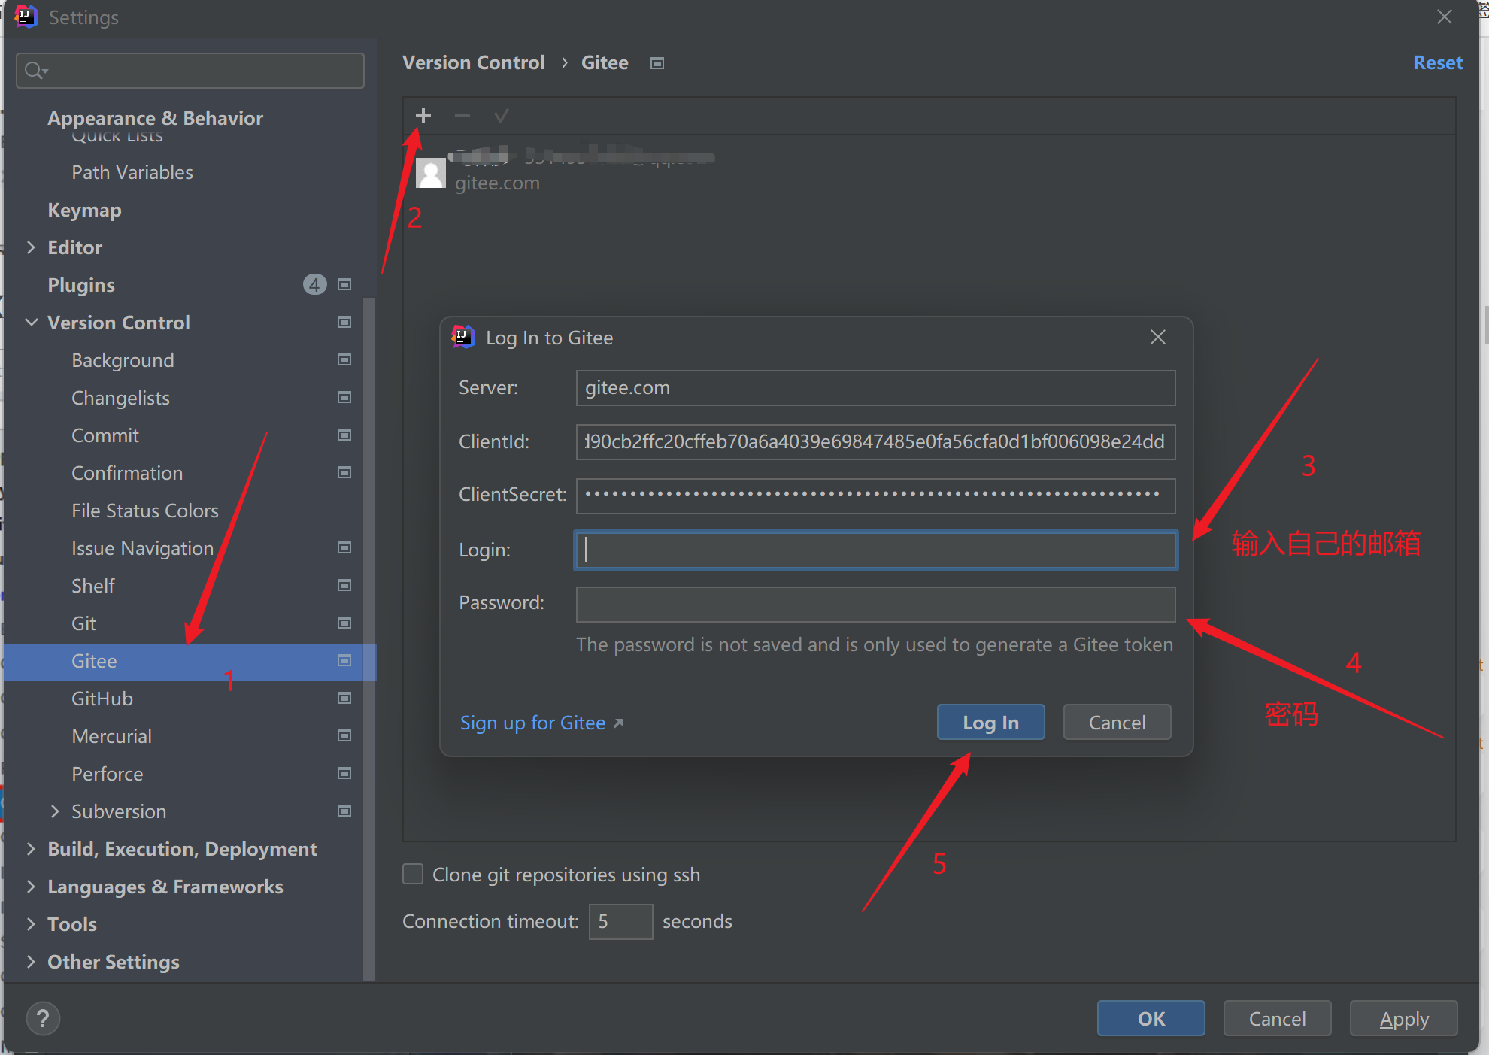Expand Languages & Frameworks section
The width and height of the screenshot is (1489, 1055).
coord(31,887)
